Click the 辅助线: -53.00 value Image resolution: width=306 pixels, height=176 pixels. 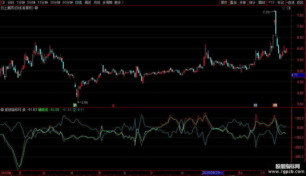48,110
